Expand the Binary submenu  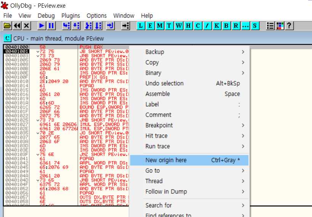189,73
